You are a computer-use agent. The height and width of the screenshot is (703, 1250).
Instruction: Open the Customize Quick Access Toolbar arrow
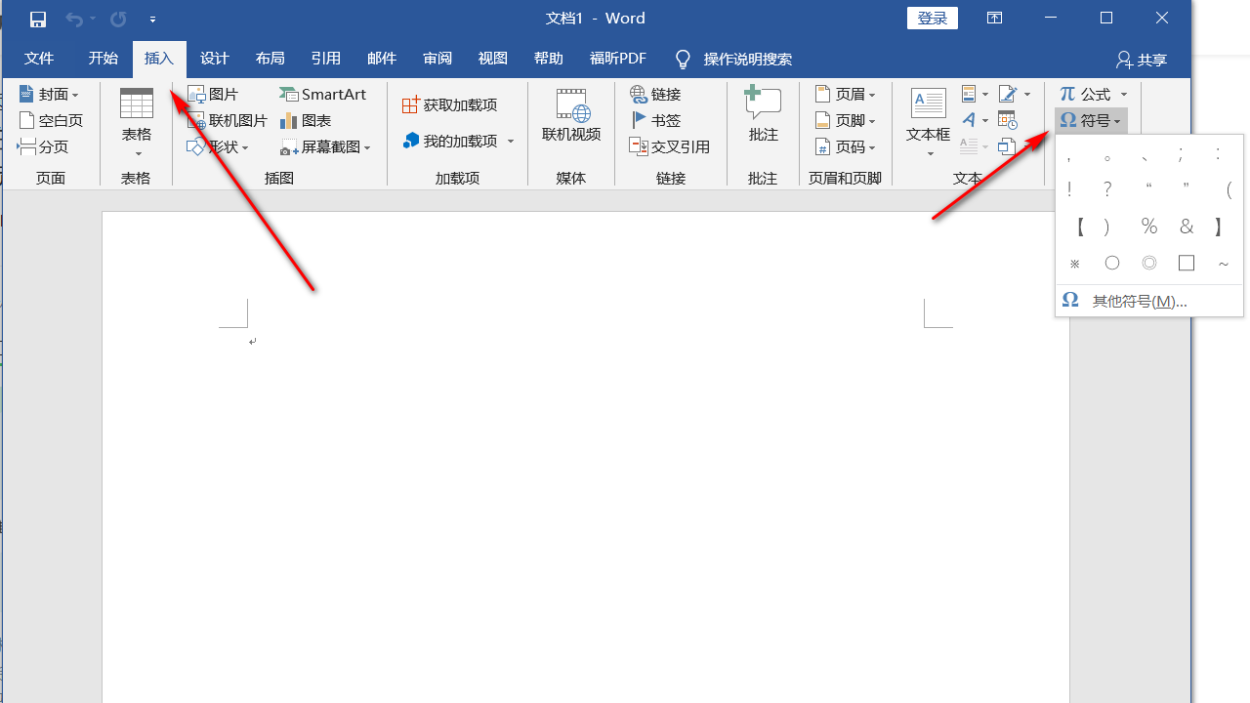pyautogui.click(x=153, y=20)
